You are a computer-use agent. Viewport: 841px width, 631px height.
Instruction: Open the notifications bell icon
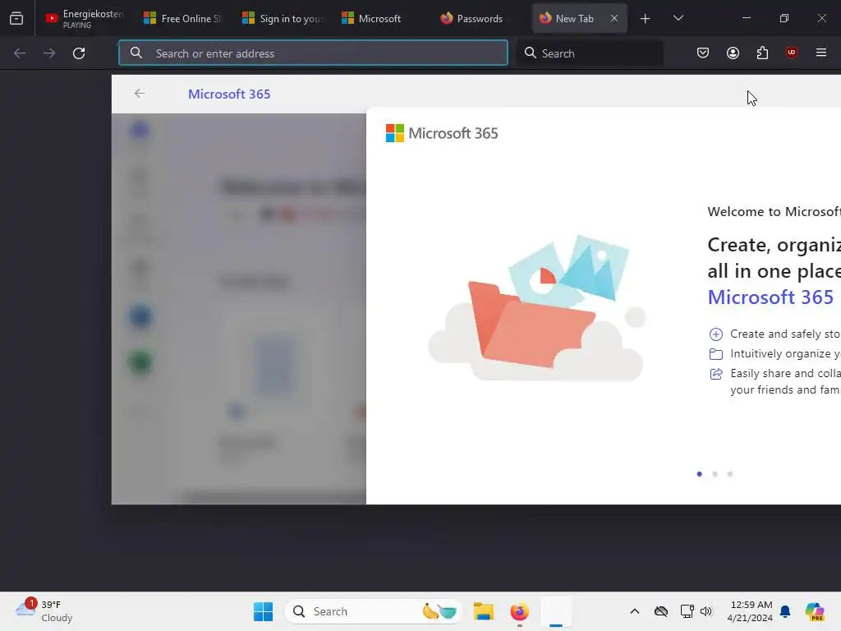(785, 611)
